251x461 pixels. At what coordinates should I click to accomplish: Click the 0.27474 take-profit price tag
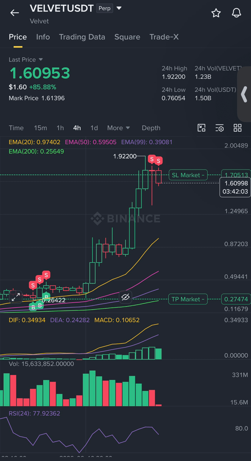(236, 299)
